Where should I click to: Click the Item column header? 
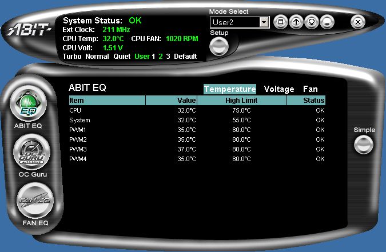(x=107, y=101)
